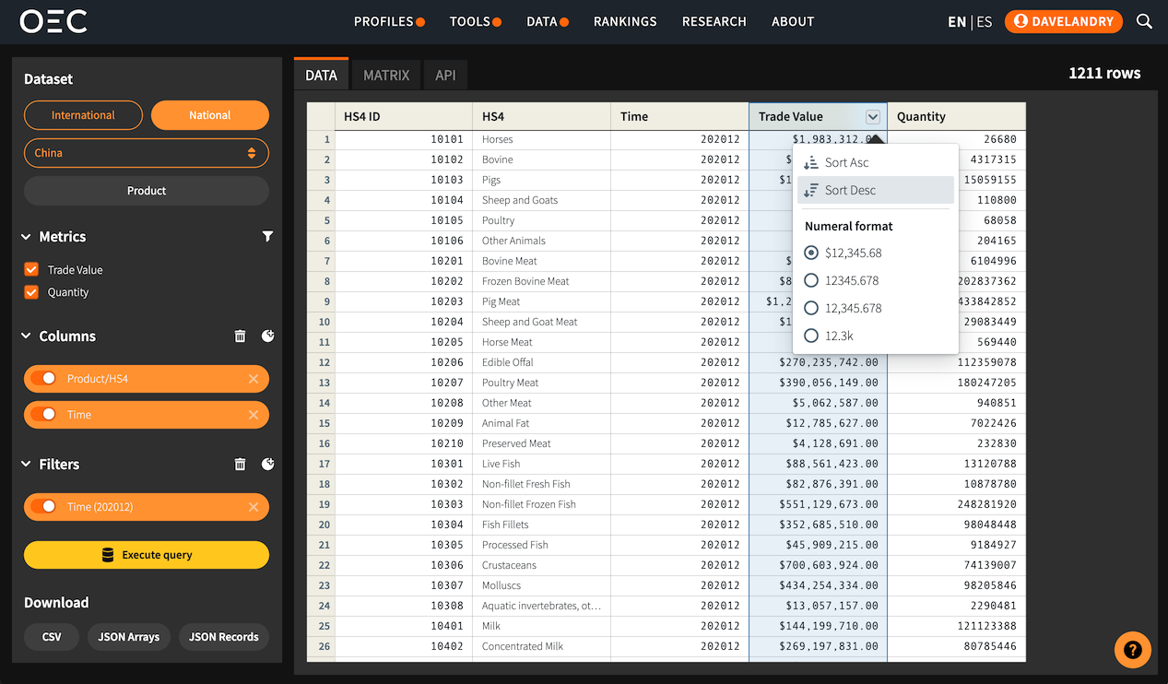Click the Horses cell
The height and width of the screenshot is (684, 1168).
click(542, 139)
